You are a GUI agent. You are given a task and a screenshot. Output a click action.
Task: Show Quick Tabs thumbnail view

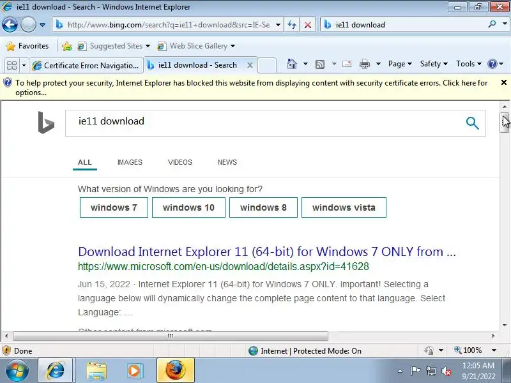12,66
